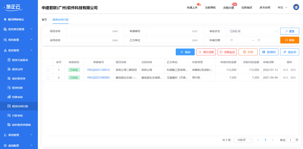Viewport: 303px width, 149px height.
Task: Click 修改 in the 2022-01-13 row
Action: [286, 70]
